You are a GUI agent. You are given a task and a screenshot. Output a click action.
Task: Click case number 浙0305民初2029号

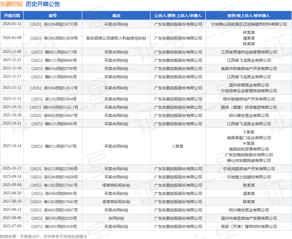click(x=54, y=218)
